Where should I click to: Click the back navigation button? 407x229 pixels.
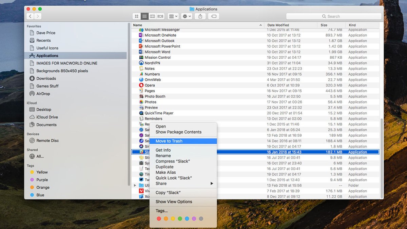30,16
